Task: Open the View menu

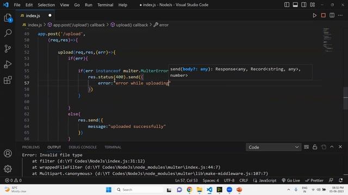Action: pos(64,5)
